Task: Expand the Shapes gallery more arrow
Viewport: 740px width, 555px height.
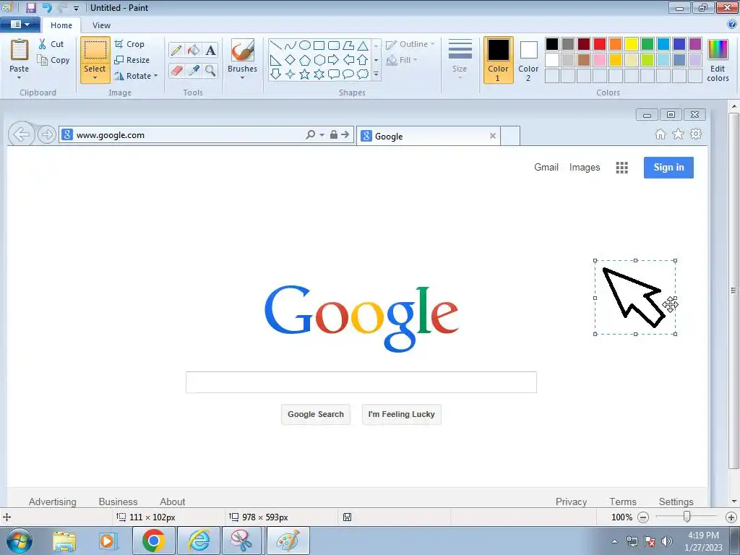Action: coord(376,74)
